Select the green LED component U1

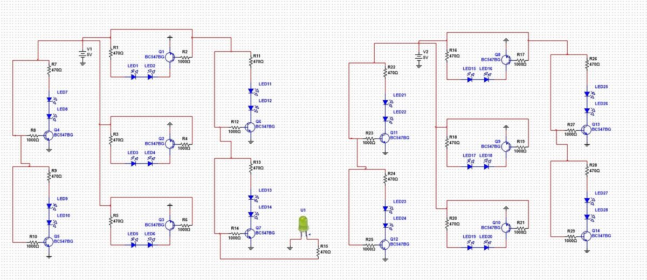pos(303,225)
